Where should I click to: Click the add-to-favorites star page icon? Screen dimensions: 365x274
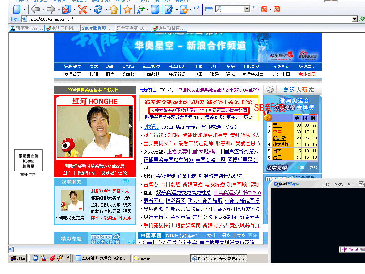coord(184,9)
